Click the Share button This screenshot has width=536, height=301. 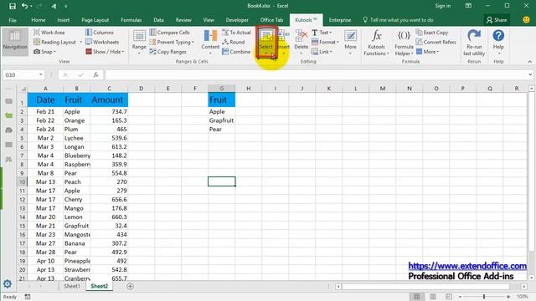coord(497,20)
